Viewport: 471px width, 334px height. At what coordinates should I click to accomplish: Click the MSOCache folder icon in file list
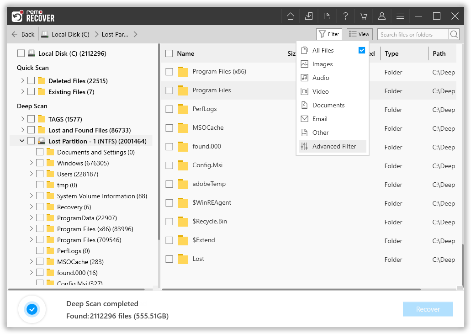[183, 128]
